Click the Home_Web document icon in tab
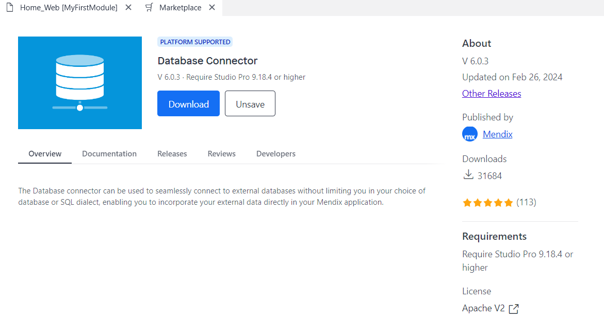The height and width of the screenshot is (319, 604). click(x=10, y=8)
